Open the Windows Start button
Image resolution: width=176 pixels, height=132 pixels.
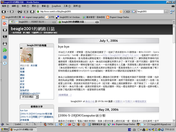[4, 129]
